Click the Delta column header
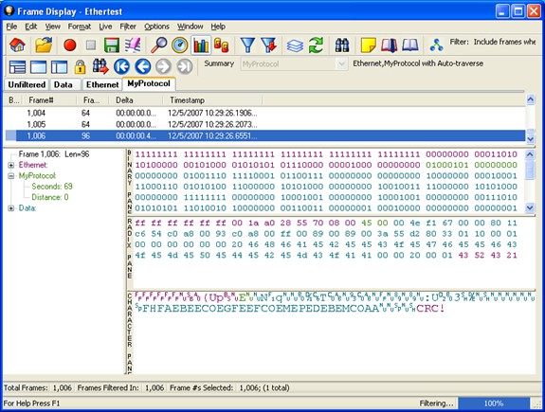This screenshot has width=545, height=412. click(136, 100)
